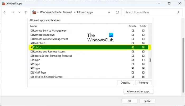
Task: Enable Remote Service Management Private checkbox
Action: (x=133, y=31)
